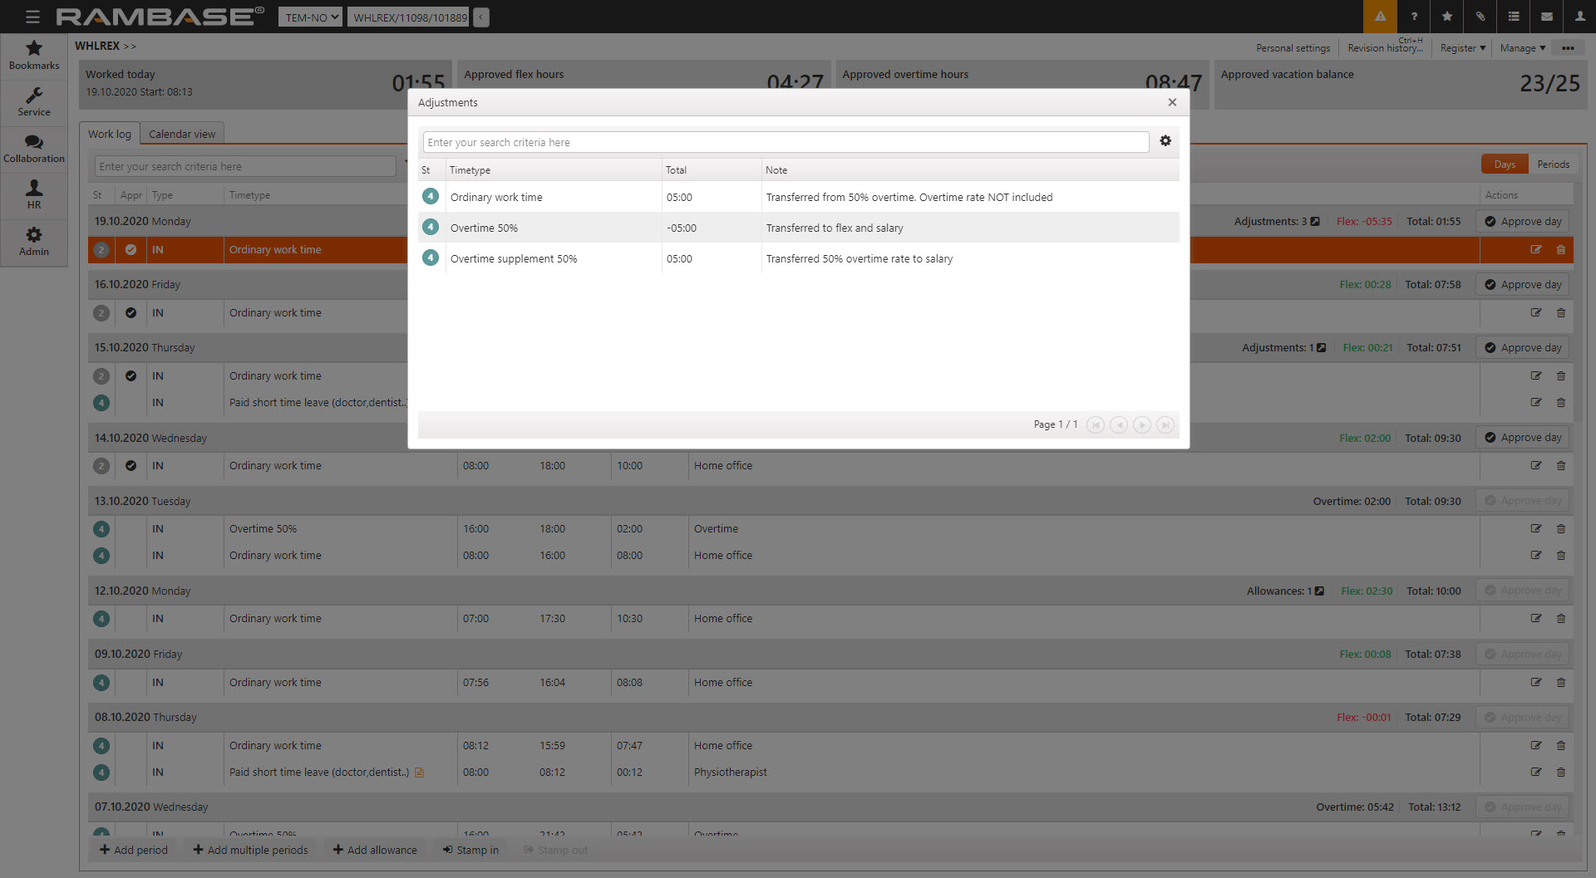
Task: Approve day for 16.10.2020 Friday
Action: (1523, 285)
